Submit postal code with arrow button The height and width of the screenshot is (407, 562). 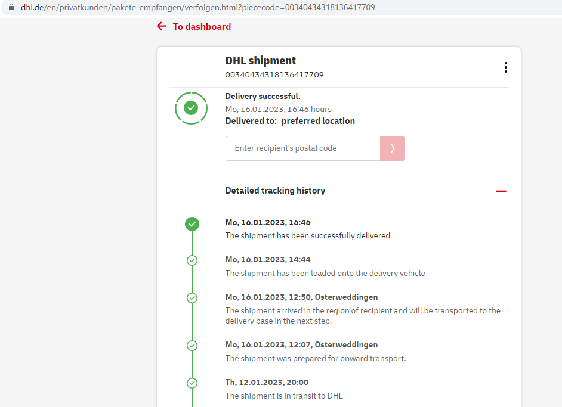pyautogui.click(x=392, y=148)
